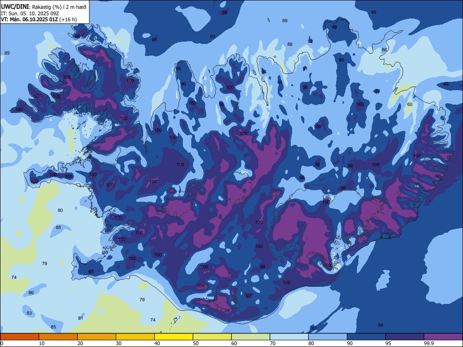Pick the 50–60 pale yellow legend swatch
The height and width of the screenshot is (347, 463).
[212, 337]
